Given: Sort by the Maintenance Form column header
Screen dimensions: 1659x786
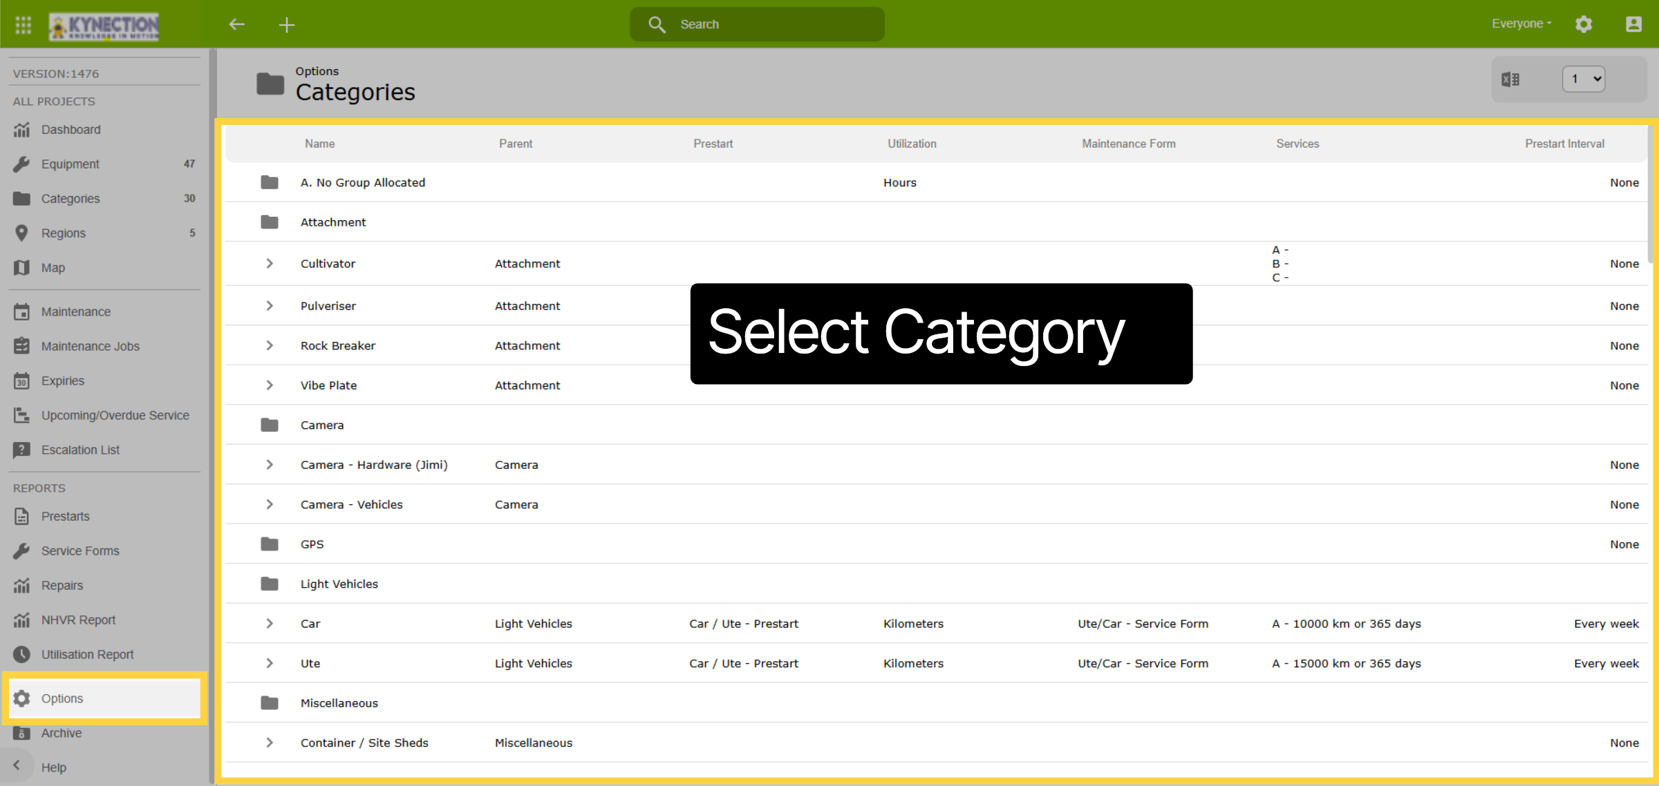Looking at the screenshot, I should point(1129,144).
